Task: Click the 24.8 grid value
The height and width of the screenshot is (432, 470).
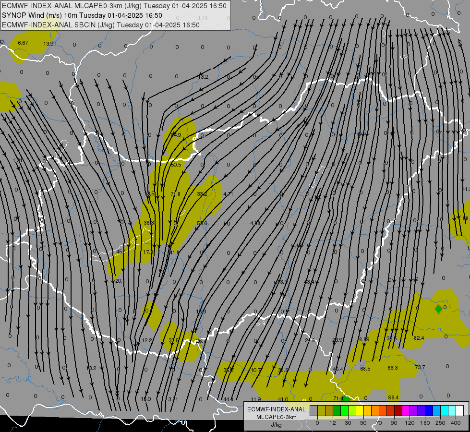Action: [310, 341]
